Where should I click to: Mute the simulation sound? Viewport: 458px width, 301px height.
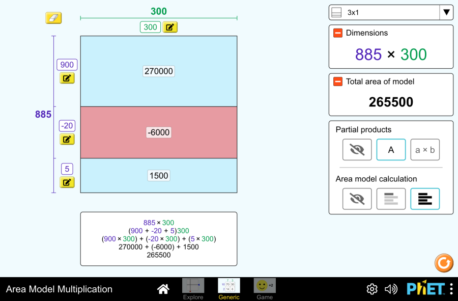[391, 289]
